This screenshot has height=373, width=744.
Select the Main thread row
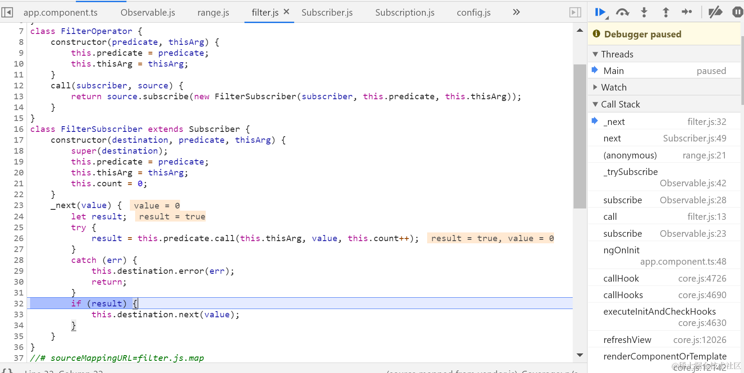(664, 71)
